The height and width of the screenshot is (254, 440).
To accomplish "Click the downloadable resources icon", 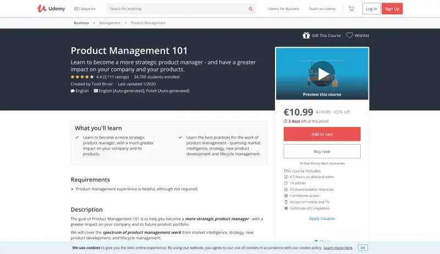I will (x=286, y=190).
